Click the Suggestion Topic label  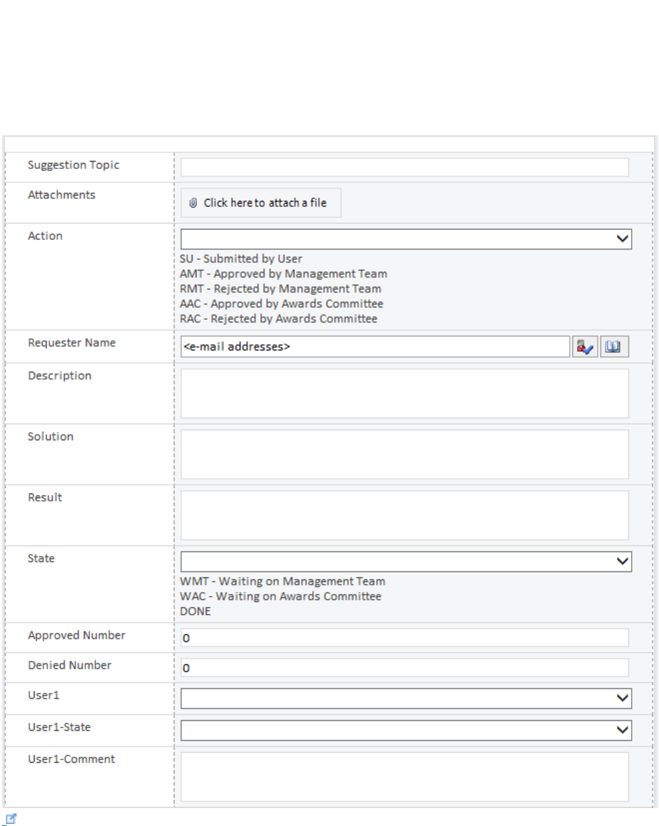click(73, 165)
